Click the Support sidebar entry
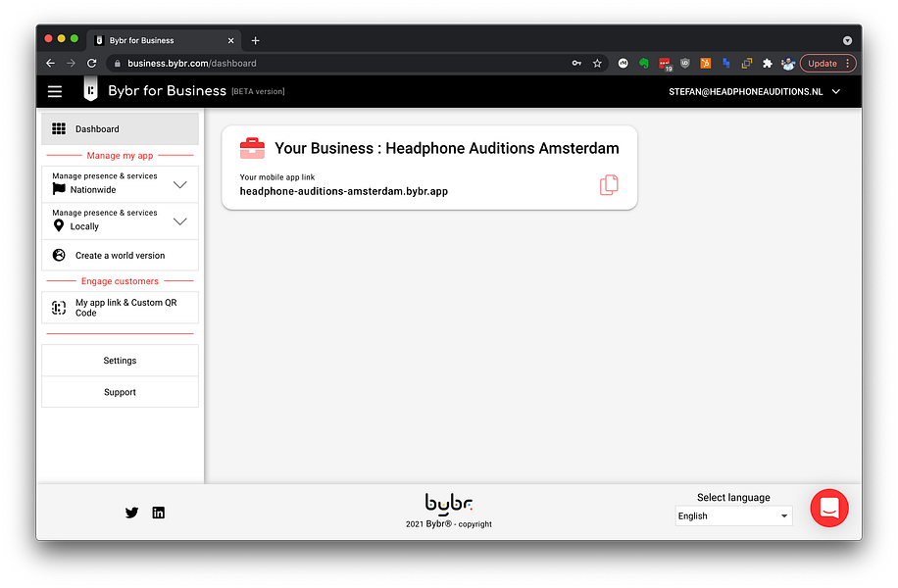898x588 pixels. (x=120, y=391)
